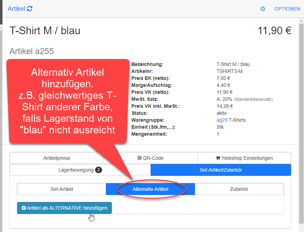Click the 11,90 € header price
Screen dimensions: 304x232
[x=275, y=31]
